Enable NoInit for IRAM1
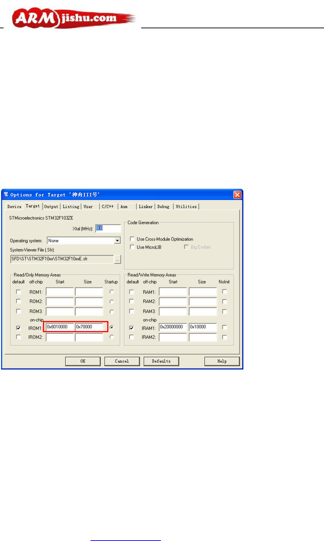The image size is (324, 541). click(224, 327)
